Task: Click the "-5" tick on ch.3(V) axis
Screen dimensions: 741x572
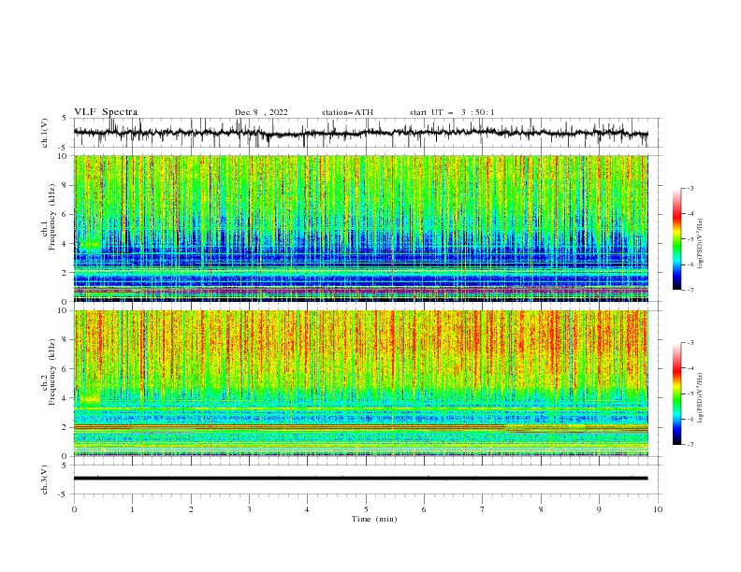Action: pos(64,494)
